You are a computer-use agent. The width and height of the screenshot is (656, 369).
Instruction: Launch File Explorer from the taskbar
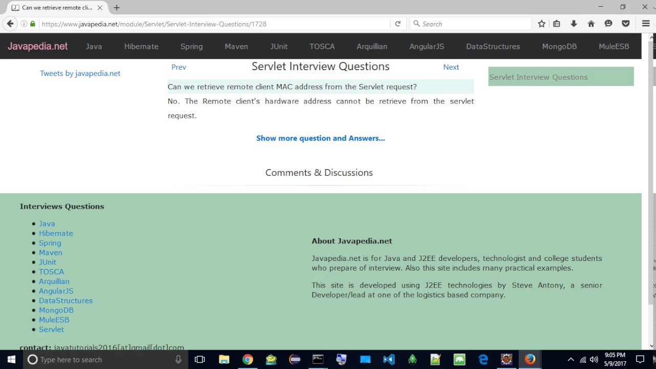[224, 359]
